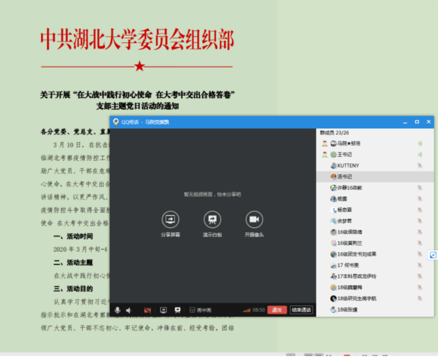This screenshot has height=357, width=438.
Task: Open the 画中画 layout selector
Action: [x=200, y=310]
